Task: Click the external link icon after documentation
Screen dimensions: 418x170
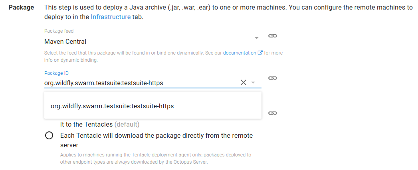Action: (260, 53)
